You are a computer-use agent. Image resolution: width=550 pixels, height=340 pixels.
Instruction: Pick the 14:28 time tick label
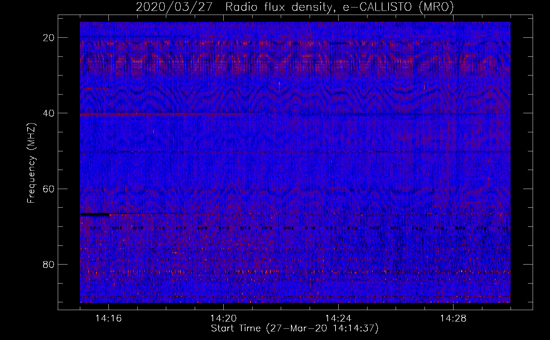453,318
